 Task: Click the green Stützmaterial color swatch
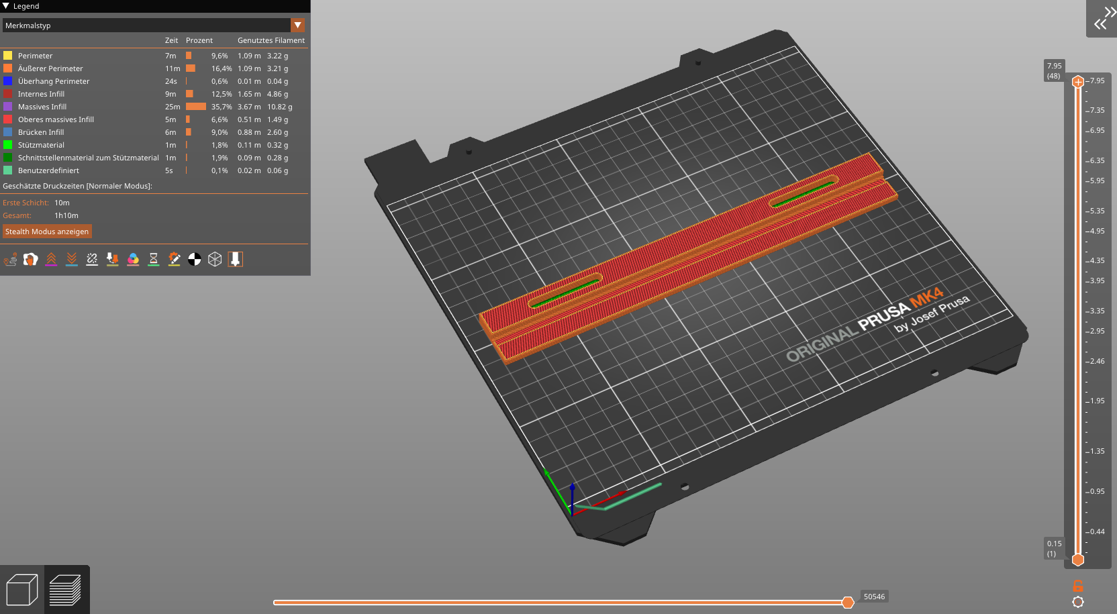[x=7, y=145]
